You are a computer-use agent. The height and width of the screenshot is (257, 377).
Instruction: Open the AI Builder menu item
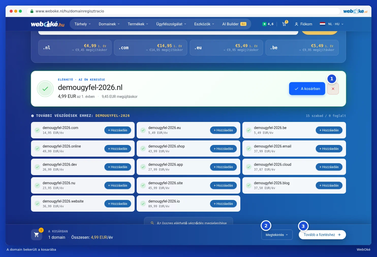[234, 24]
